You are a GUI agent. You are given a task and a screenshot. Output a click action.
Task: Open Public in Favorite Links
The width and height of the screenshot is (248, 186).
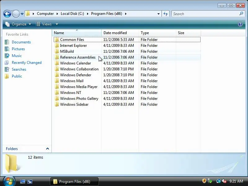point(17,76)
